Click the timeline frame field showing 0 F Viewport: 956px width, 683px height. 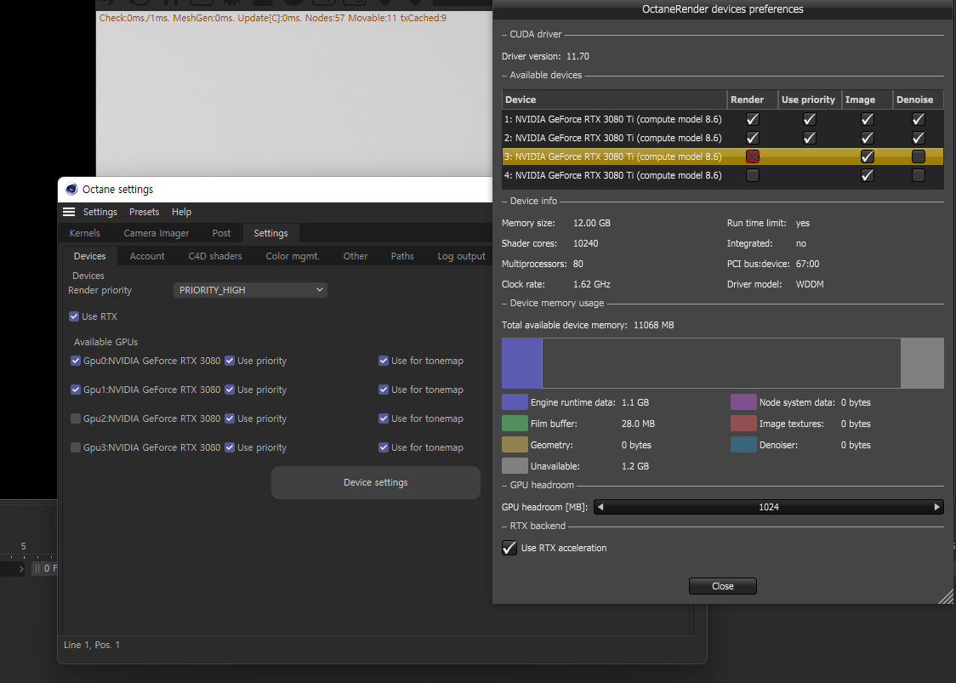(45, 568)
